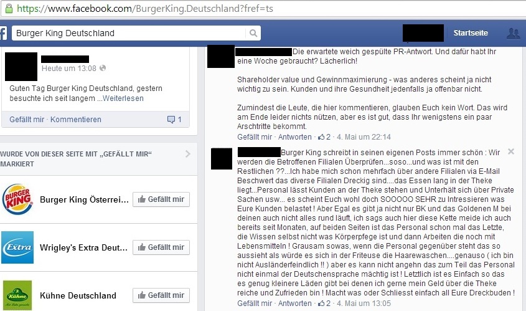Screen dimensions: 526x311
Task: Click the Facebook logo icon
Action: 3,33
